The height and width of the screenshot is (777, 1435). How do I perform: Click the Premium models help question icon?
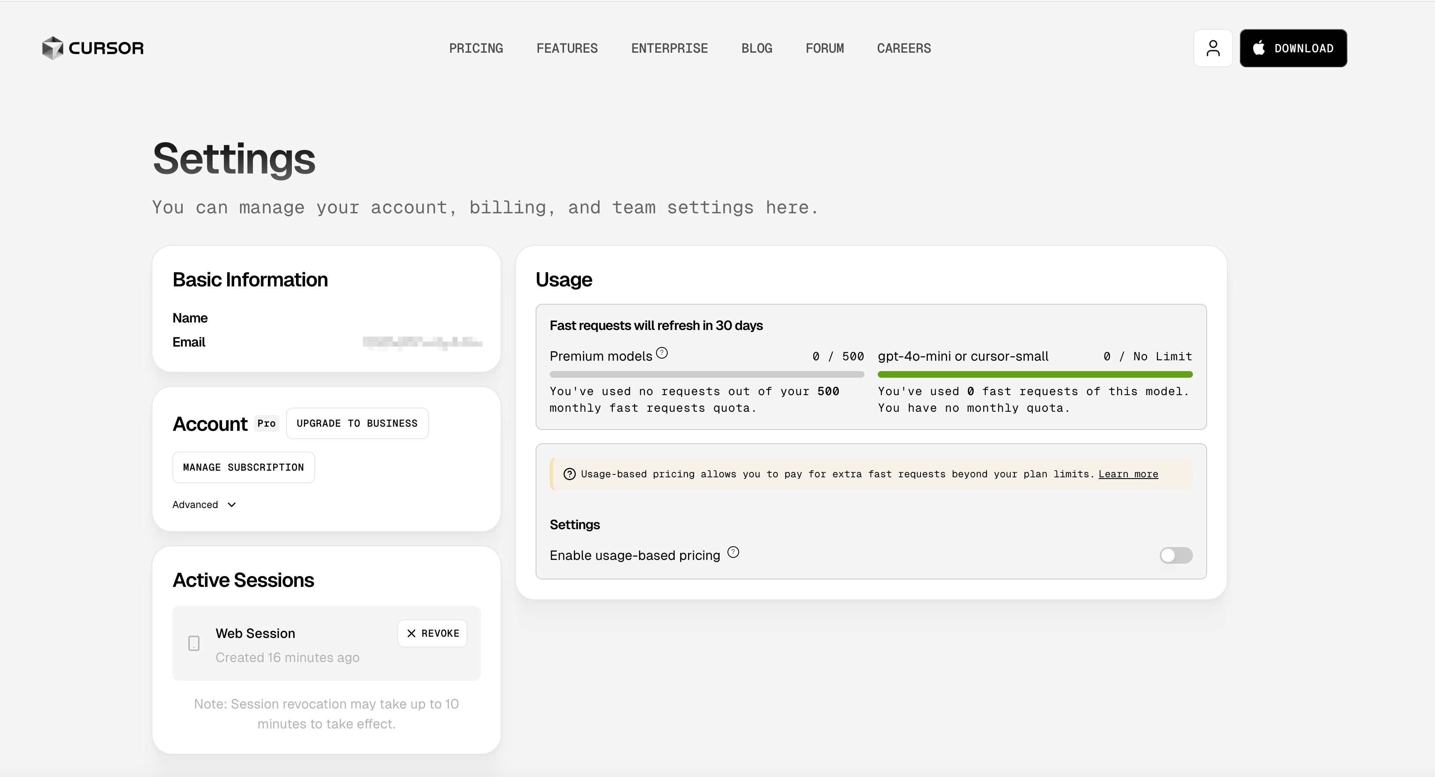662,353
